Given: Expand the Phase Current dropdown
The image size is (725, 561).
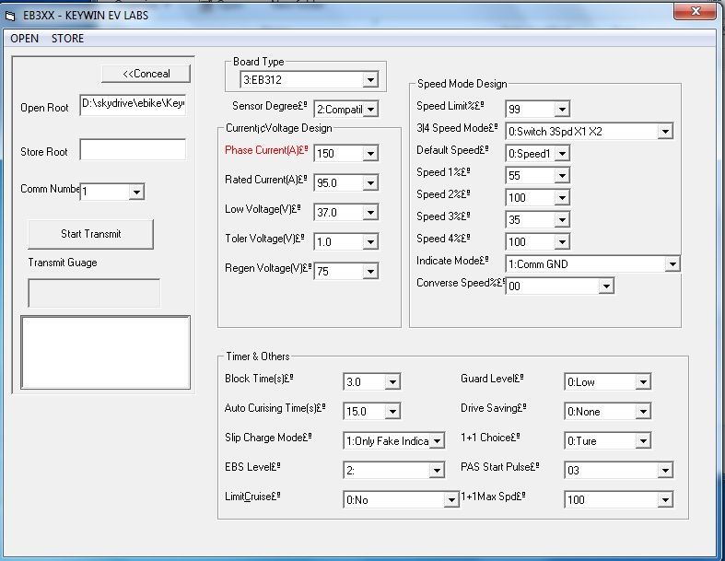Looking at the screenshot, I should pos(369,154).
